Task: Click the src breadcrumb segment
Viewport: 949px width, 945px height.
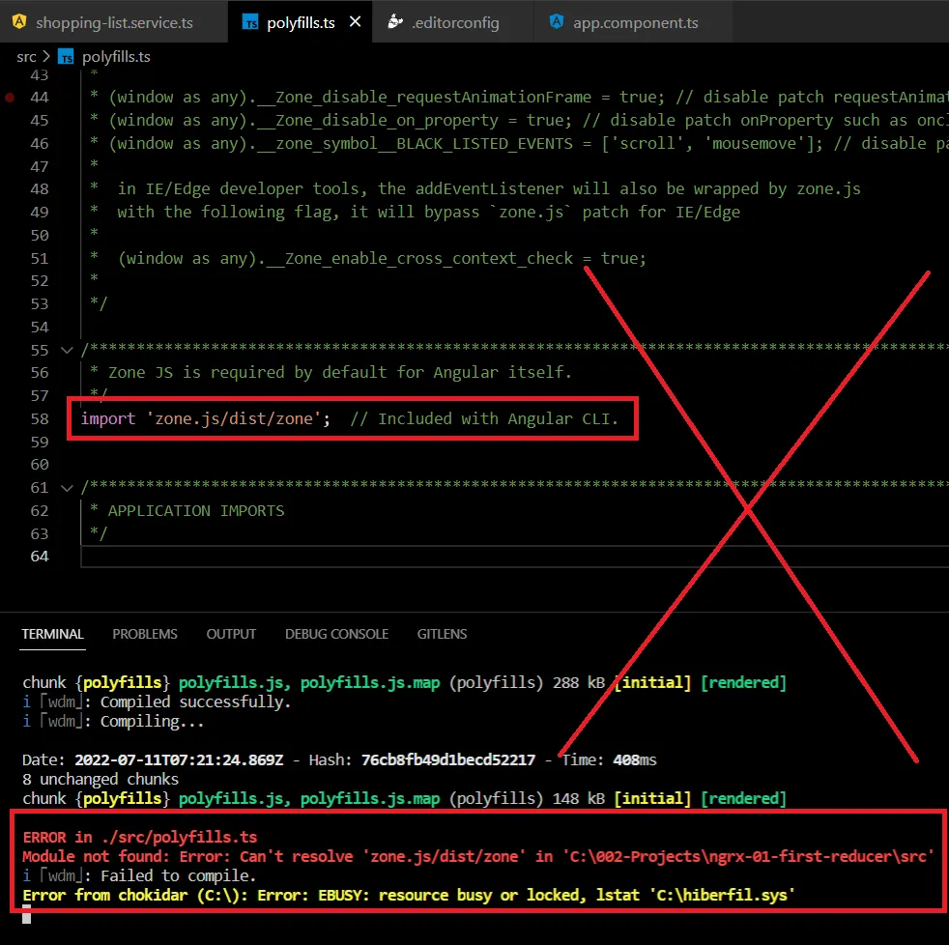Action: coord(26,56)
